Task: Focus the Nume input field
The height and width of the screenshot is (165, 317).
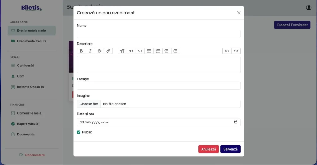Action: 159,34
